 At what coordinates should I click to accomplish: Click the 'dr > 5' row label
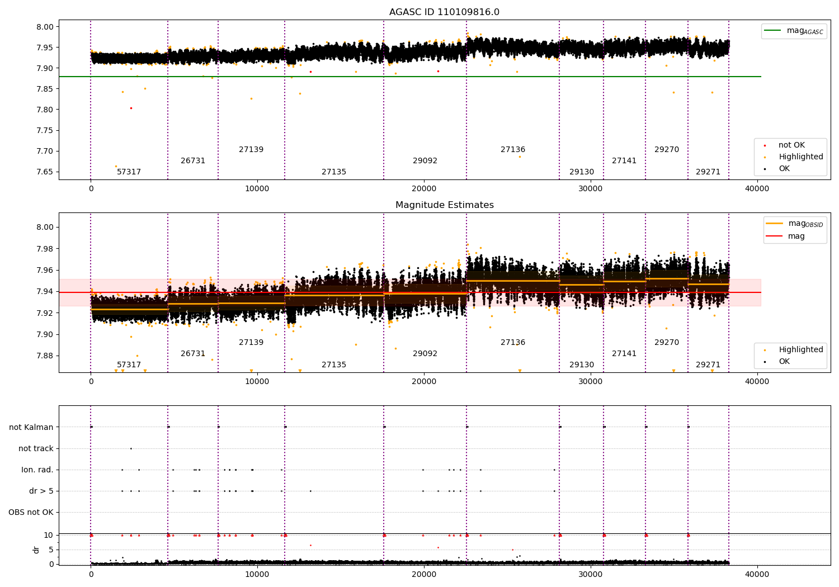point(41,491)
